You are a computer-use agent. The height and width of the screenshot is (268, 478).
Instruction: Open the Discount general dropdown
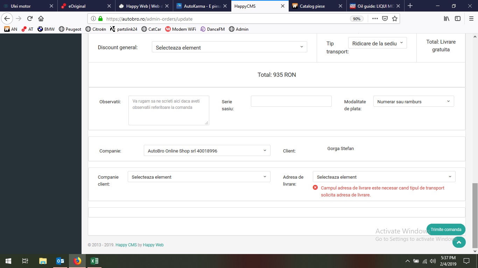pos(229,47)
